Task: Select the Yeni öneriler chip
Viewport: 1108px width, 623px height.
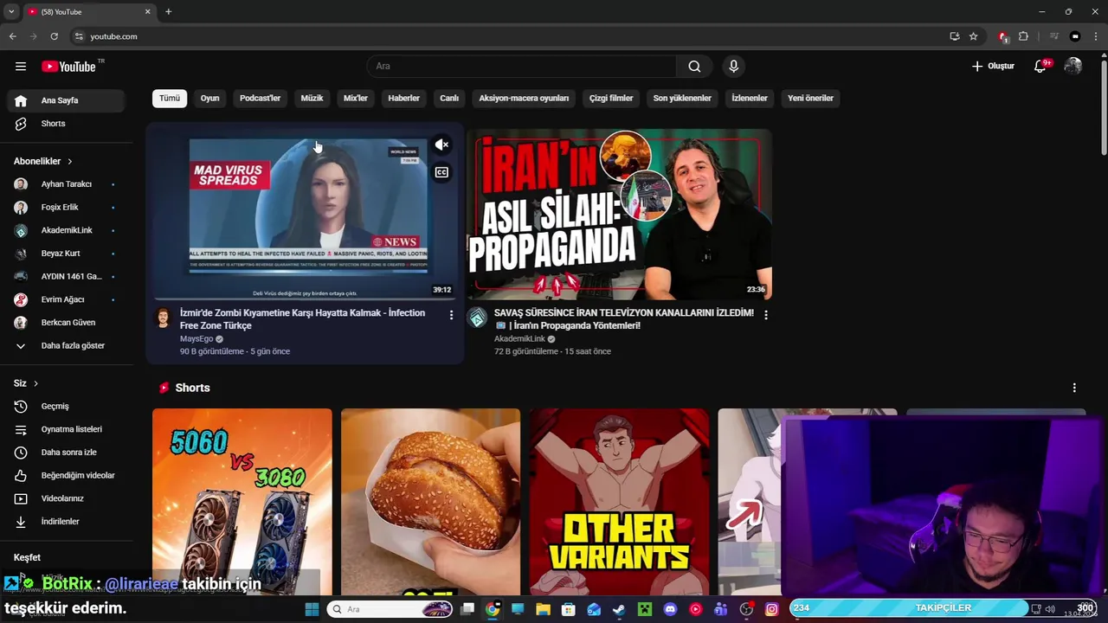Action: tap(810, 98)
